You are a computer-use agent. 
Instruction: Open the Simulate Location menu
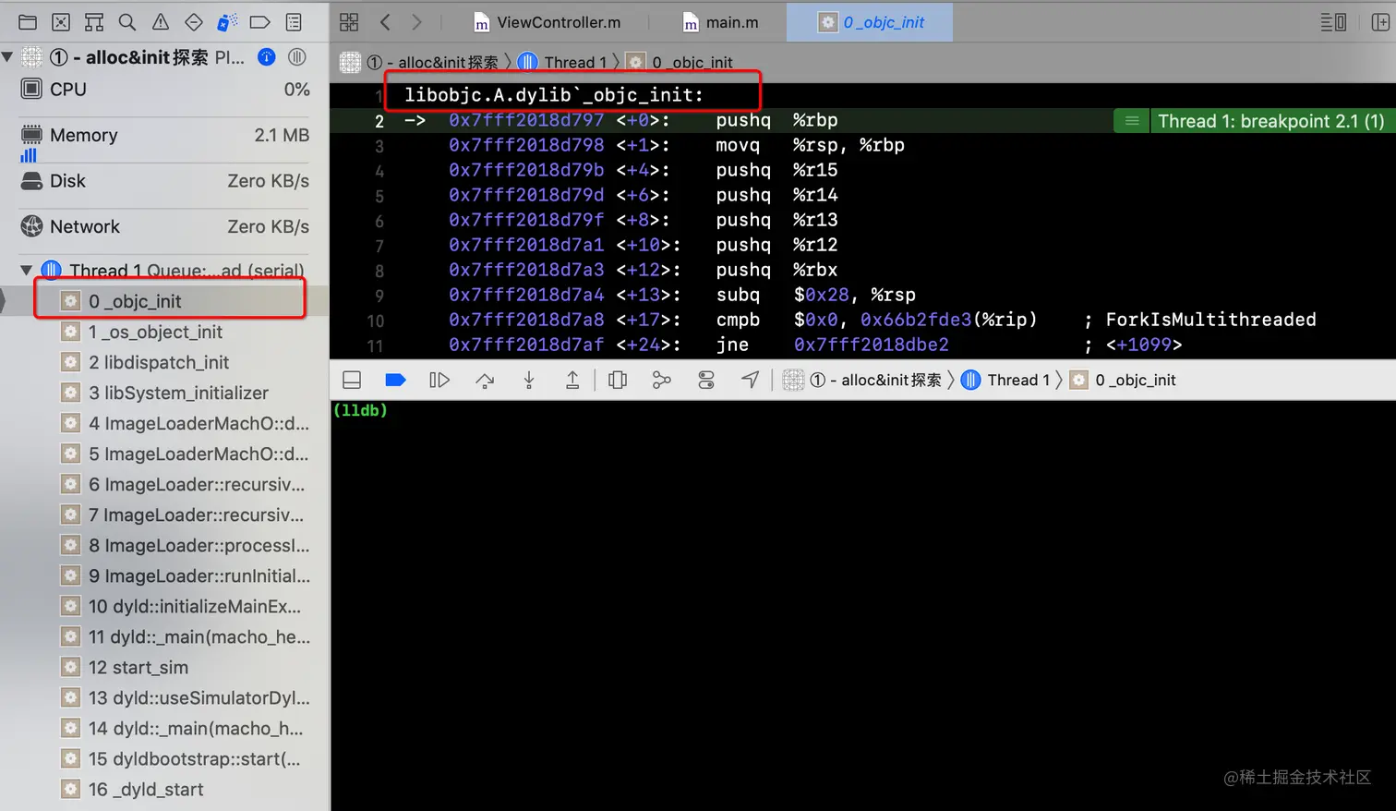751,380
